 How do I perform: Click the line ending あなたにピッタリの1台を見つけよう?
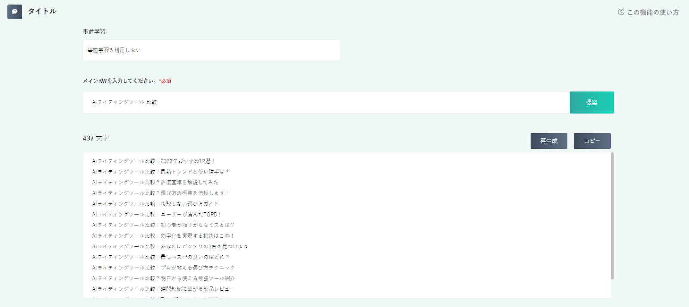tap(170, 246)
